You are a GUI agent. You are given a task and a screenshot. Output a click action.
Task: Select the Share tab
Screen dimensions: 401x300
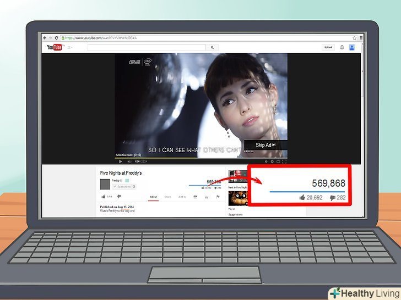(167, 197)
